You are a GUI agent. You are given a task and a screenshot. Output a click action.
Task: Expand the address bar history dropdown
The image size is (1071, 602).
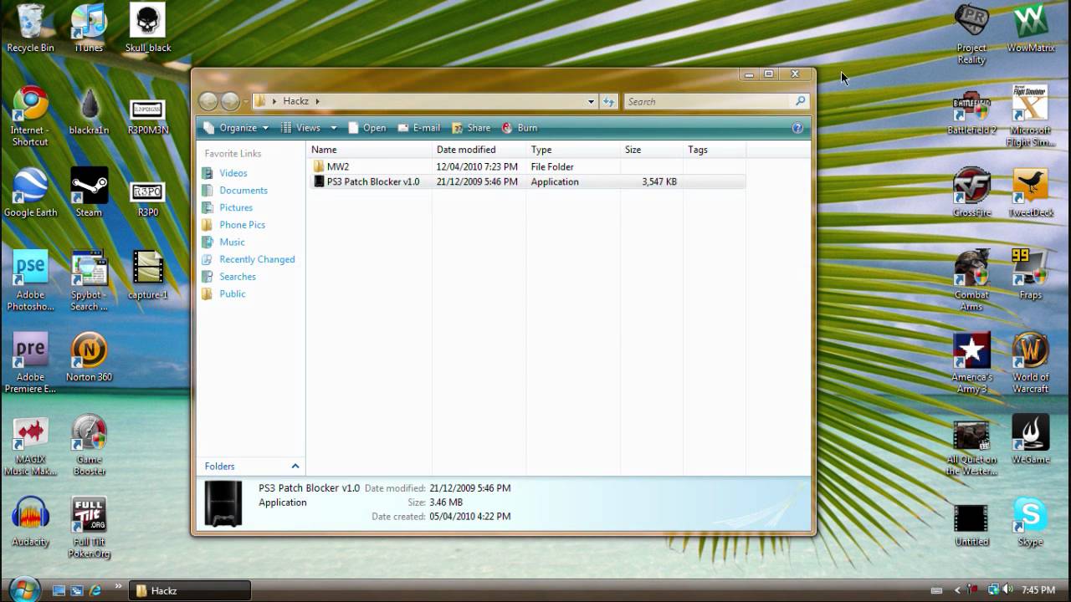tap(591, 102)
